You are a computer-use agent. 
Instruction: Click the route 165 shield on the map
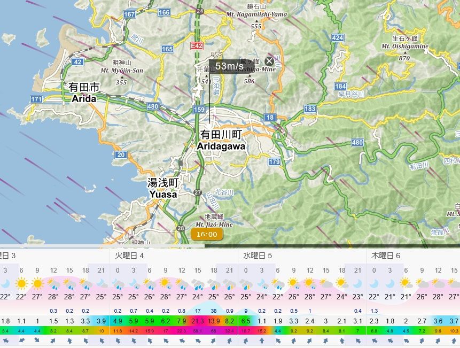[x=167, y=49]
